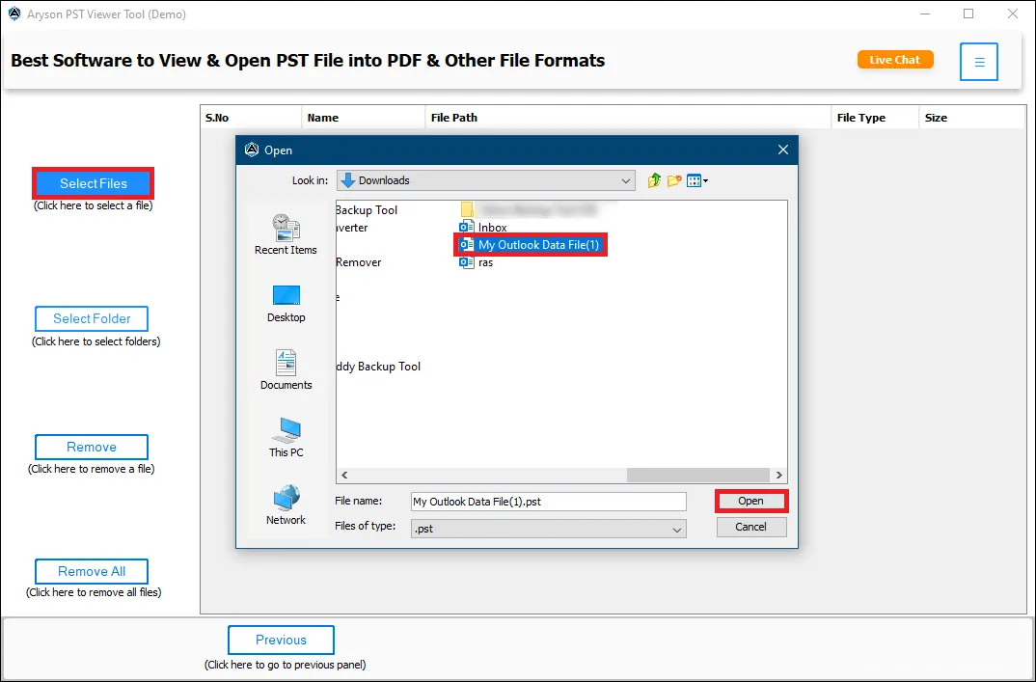Click the Up One Level folder icon
The image size is (1036, 682).
pos(654,180)
